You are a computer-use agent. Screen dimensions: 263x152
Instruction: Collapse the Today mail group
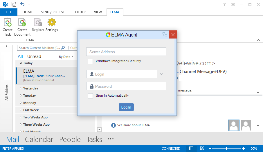pos(21,63)
